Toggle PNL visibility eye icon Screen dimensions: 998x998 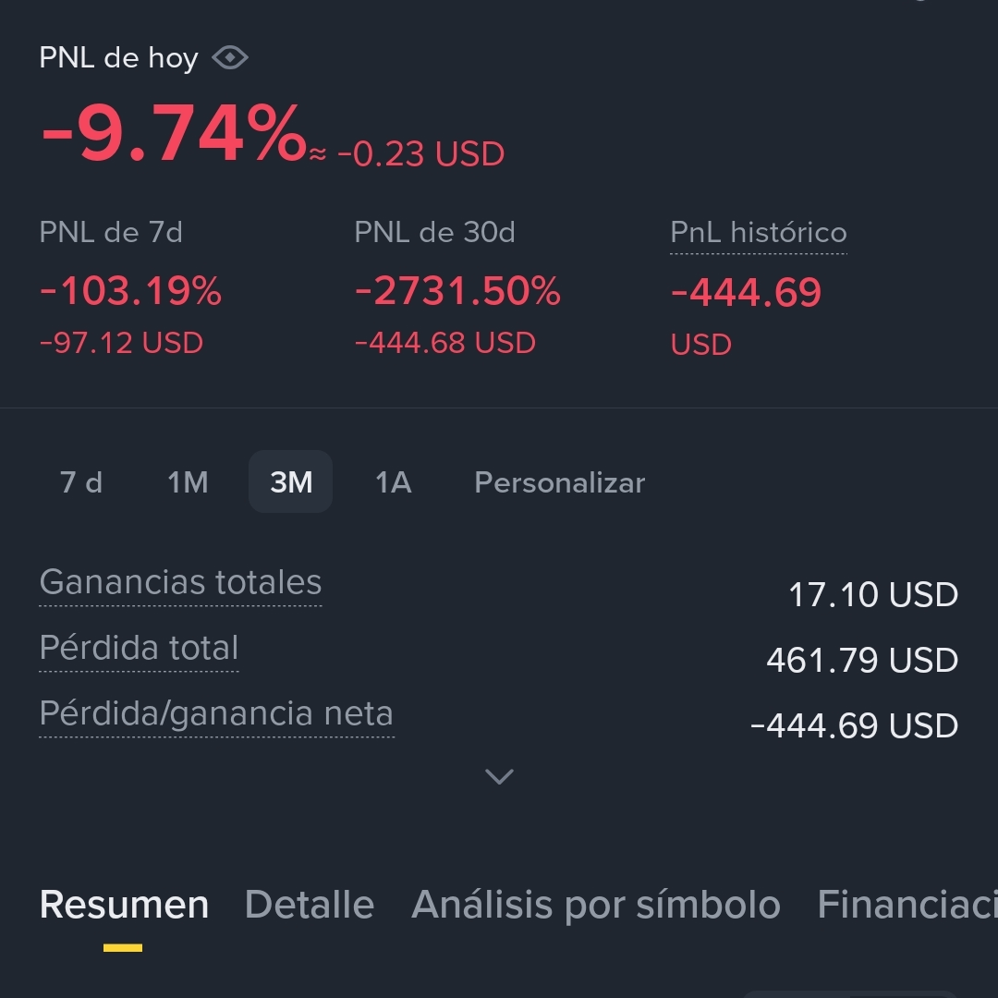click(230, 58)
